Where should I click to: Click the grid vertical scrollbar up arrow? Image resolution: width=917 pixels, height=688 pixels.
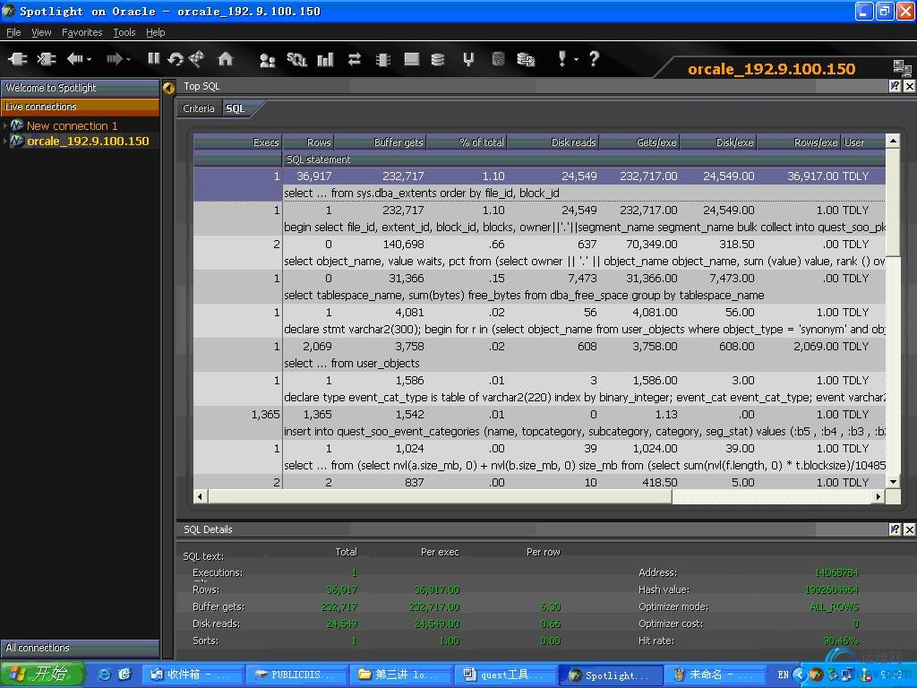coord(893,141)
